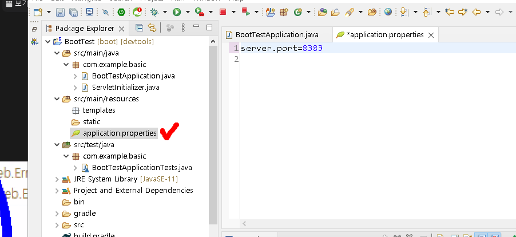Expand BootTestApplication.java in the tree
516x237 pixels.
click(76, 76)
